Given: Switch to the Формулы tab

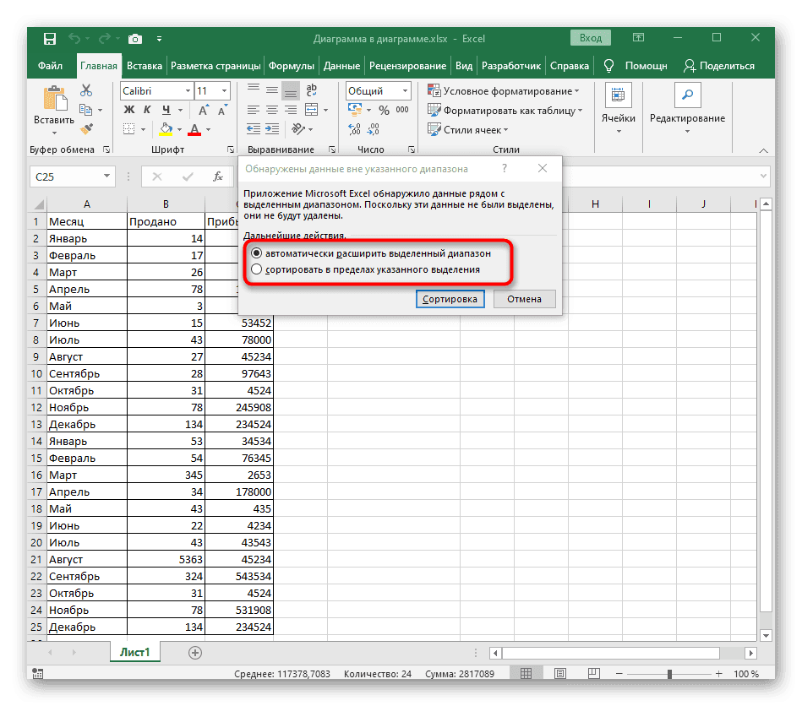Looking at the screenshot, I should pyautogui.click(x=292, y=66).
